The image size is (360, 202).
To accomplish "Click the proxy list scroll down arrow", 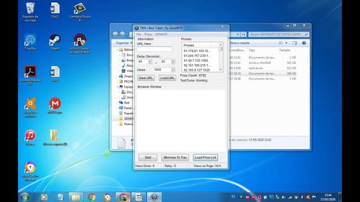I will (220, 70).
